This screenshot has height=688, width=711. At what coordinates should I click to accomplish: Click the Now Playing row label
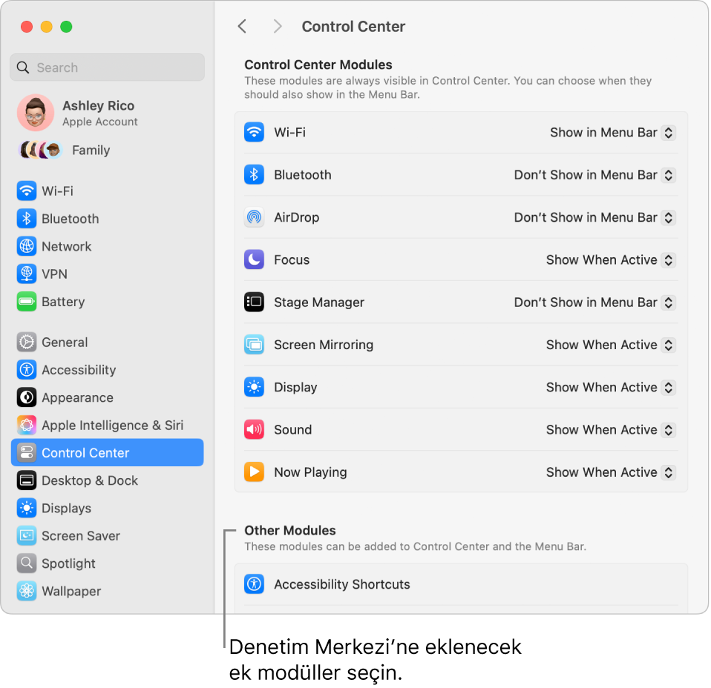click(310, 472)
